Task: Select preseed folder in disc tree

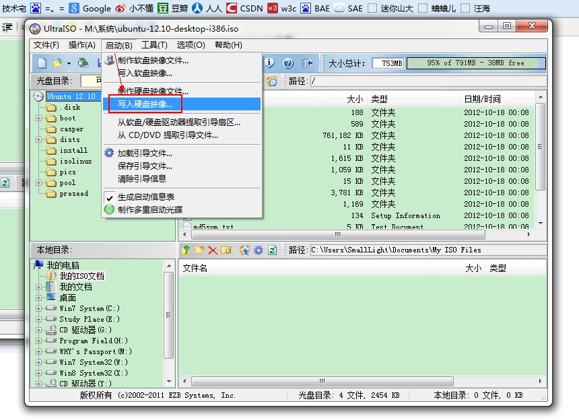Action: pos(74,193)
